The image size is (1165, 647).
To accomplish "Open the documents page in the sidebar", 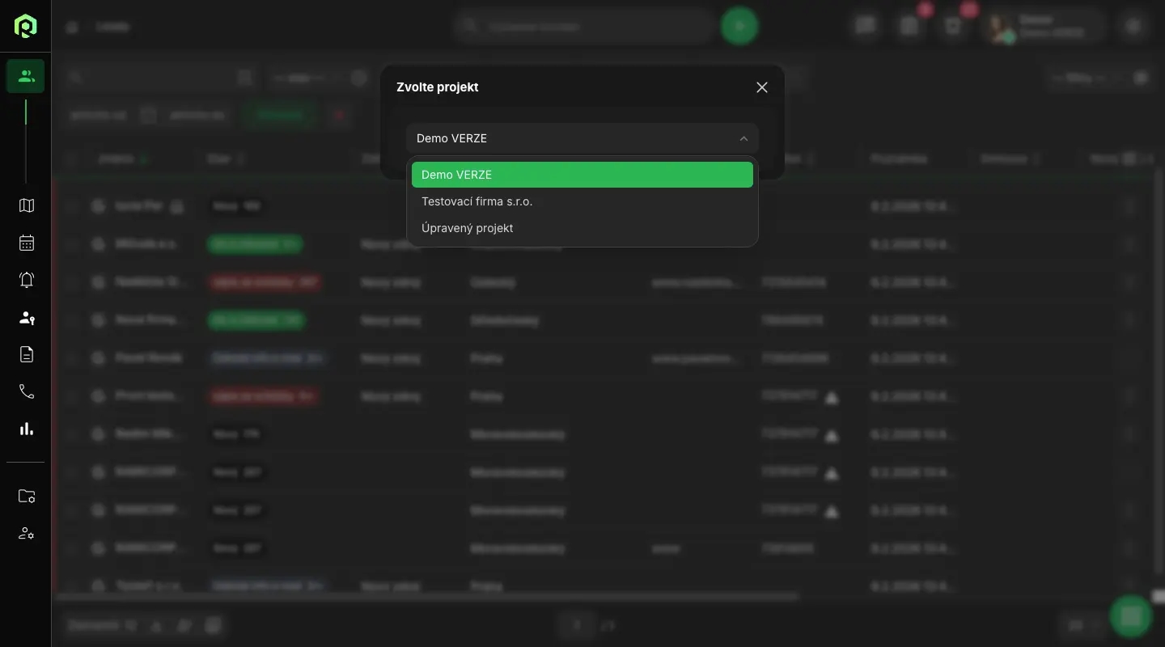I will pyautogui.click(x=26, y=354).
